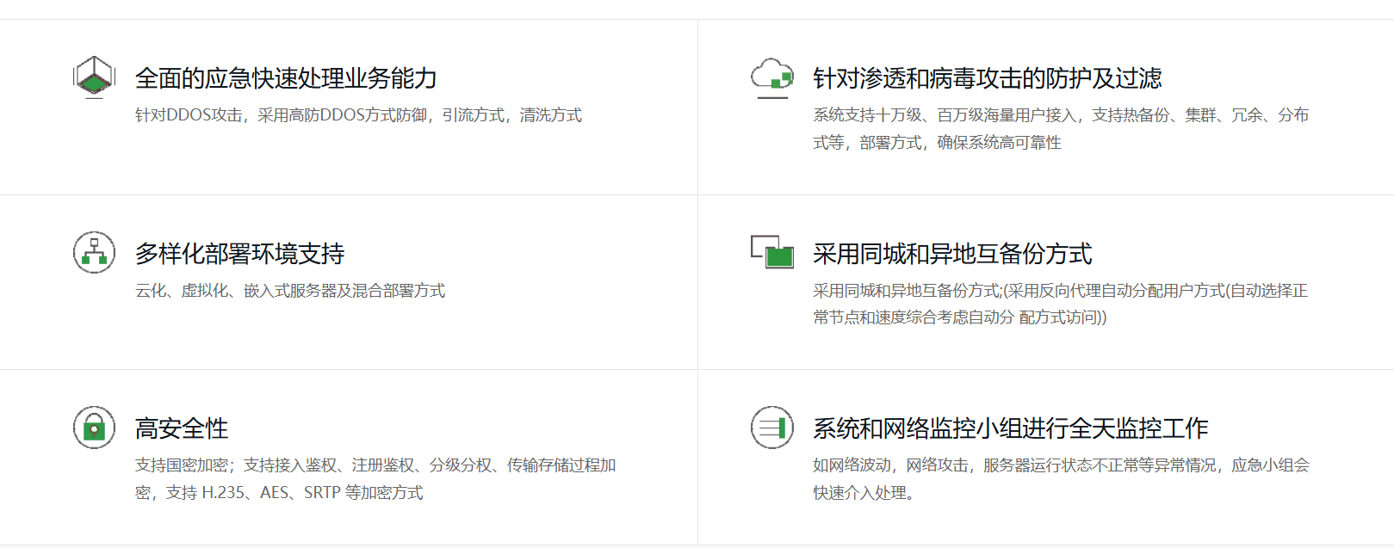The height and width of the screenshot is (548, 1394).
Task: Click the 3D cube icon for 全面的应急快速处理业务能力
Action: coord(94,77)
